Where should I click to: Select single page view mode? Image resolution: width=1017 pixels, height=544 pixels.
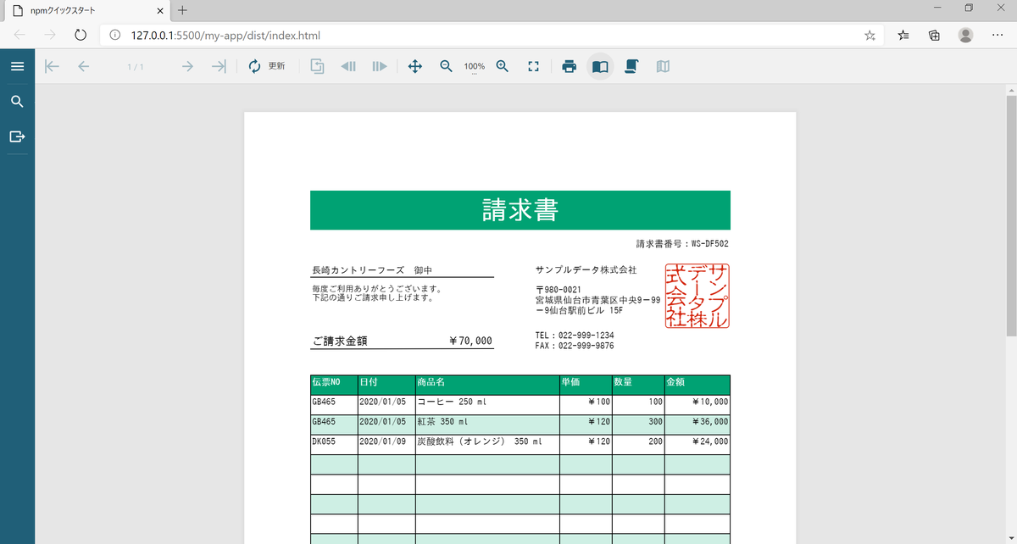(x=600, y=66)
